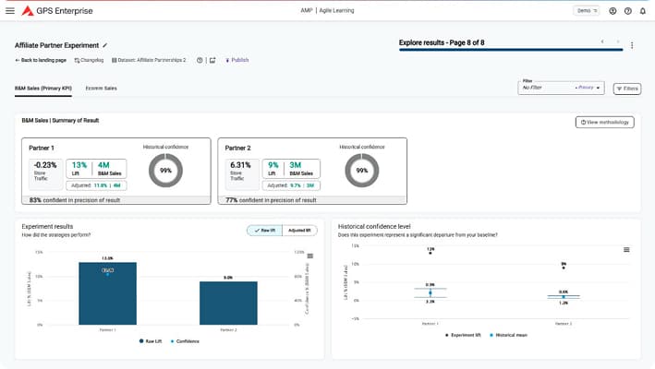Open the three-dot more options menu
The height and width of the screenshot is (369, 655).
coord(632,45)
